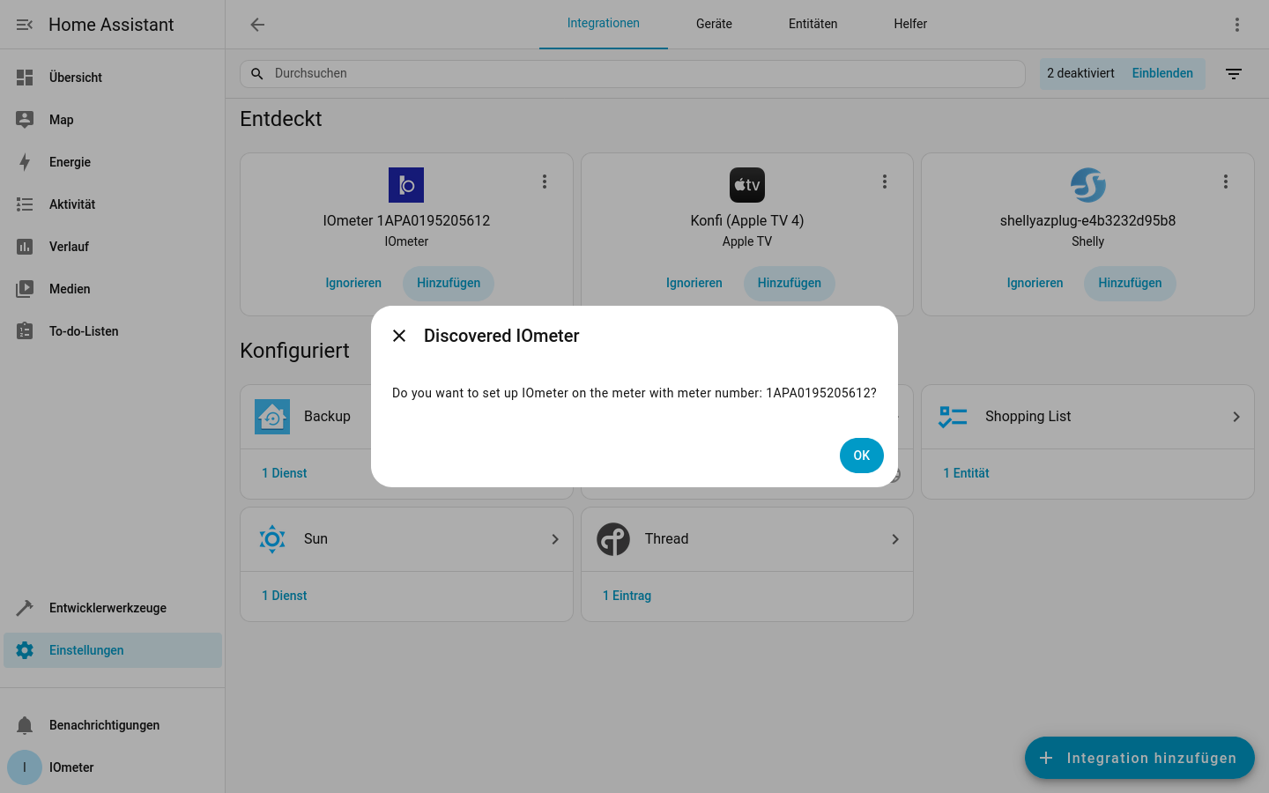Open Aktivität log in sidebar
This screenshot has height=793, width=1269.
coord(113,204)
